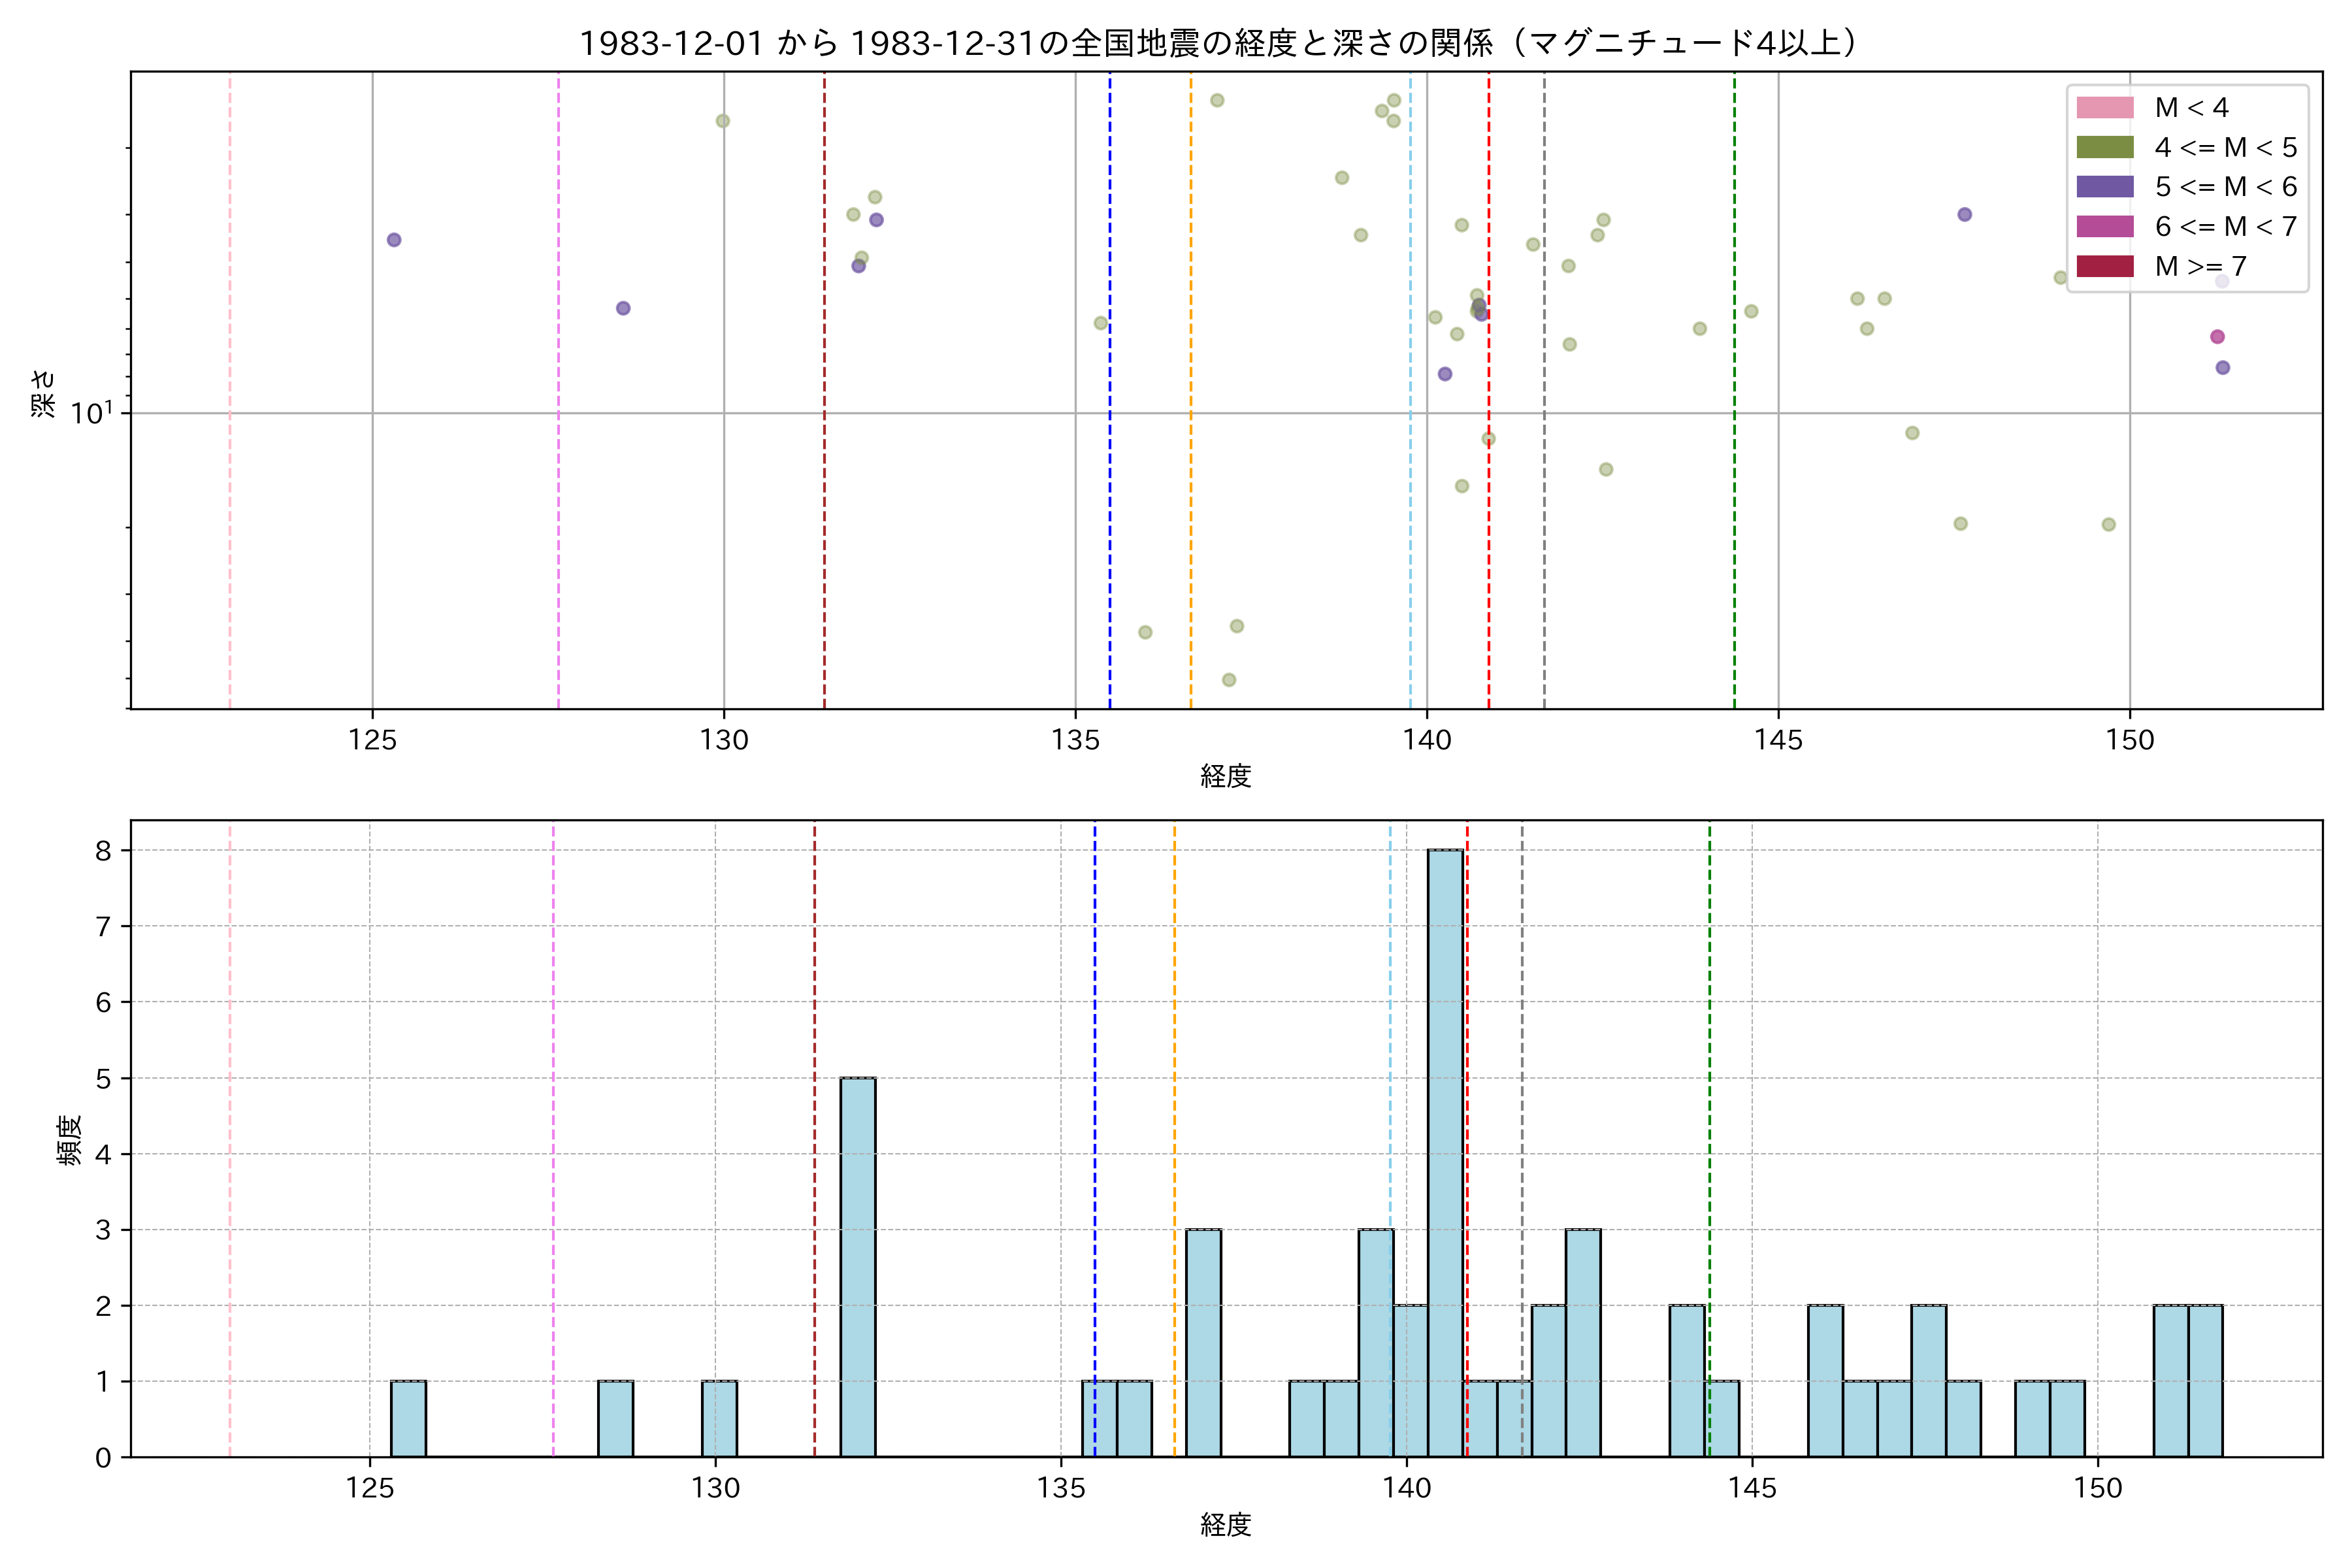Click the leftmost histogram bar near longitude 125.5

pyautogui.click(x=408, y=1419)
